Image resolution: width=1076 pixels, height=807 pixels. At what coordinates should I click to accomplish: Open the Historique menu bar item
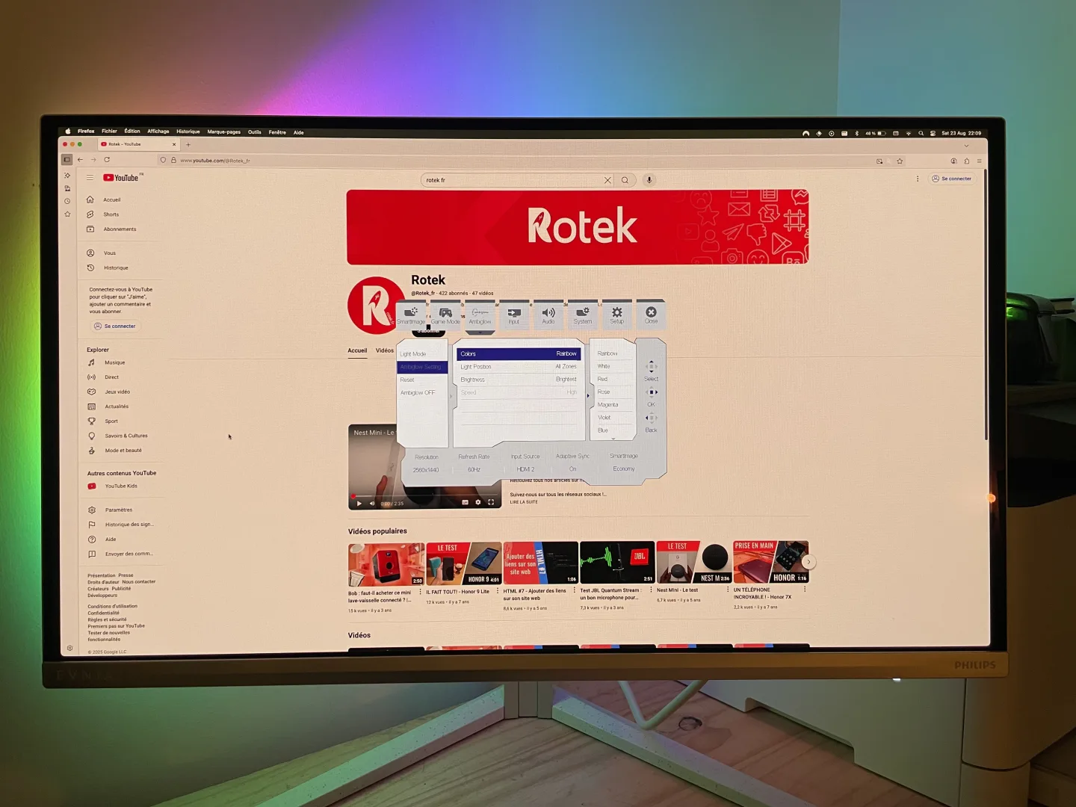point(188,132)
